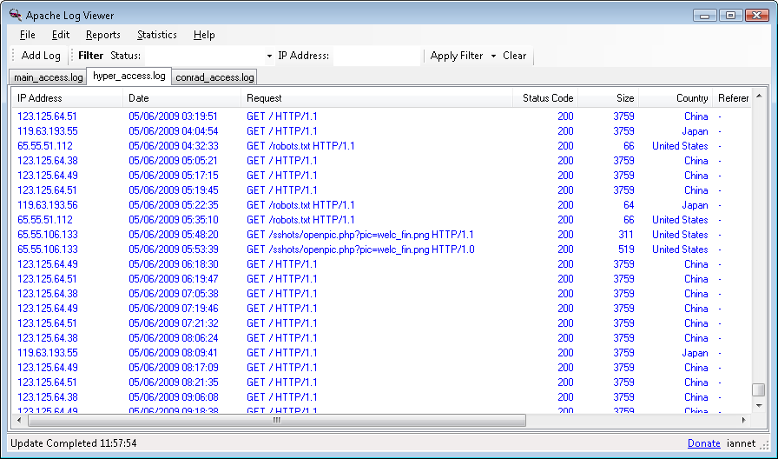Open the Help menu
This screenshot has width=778, height=459.
204,35
